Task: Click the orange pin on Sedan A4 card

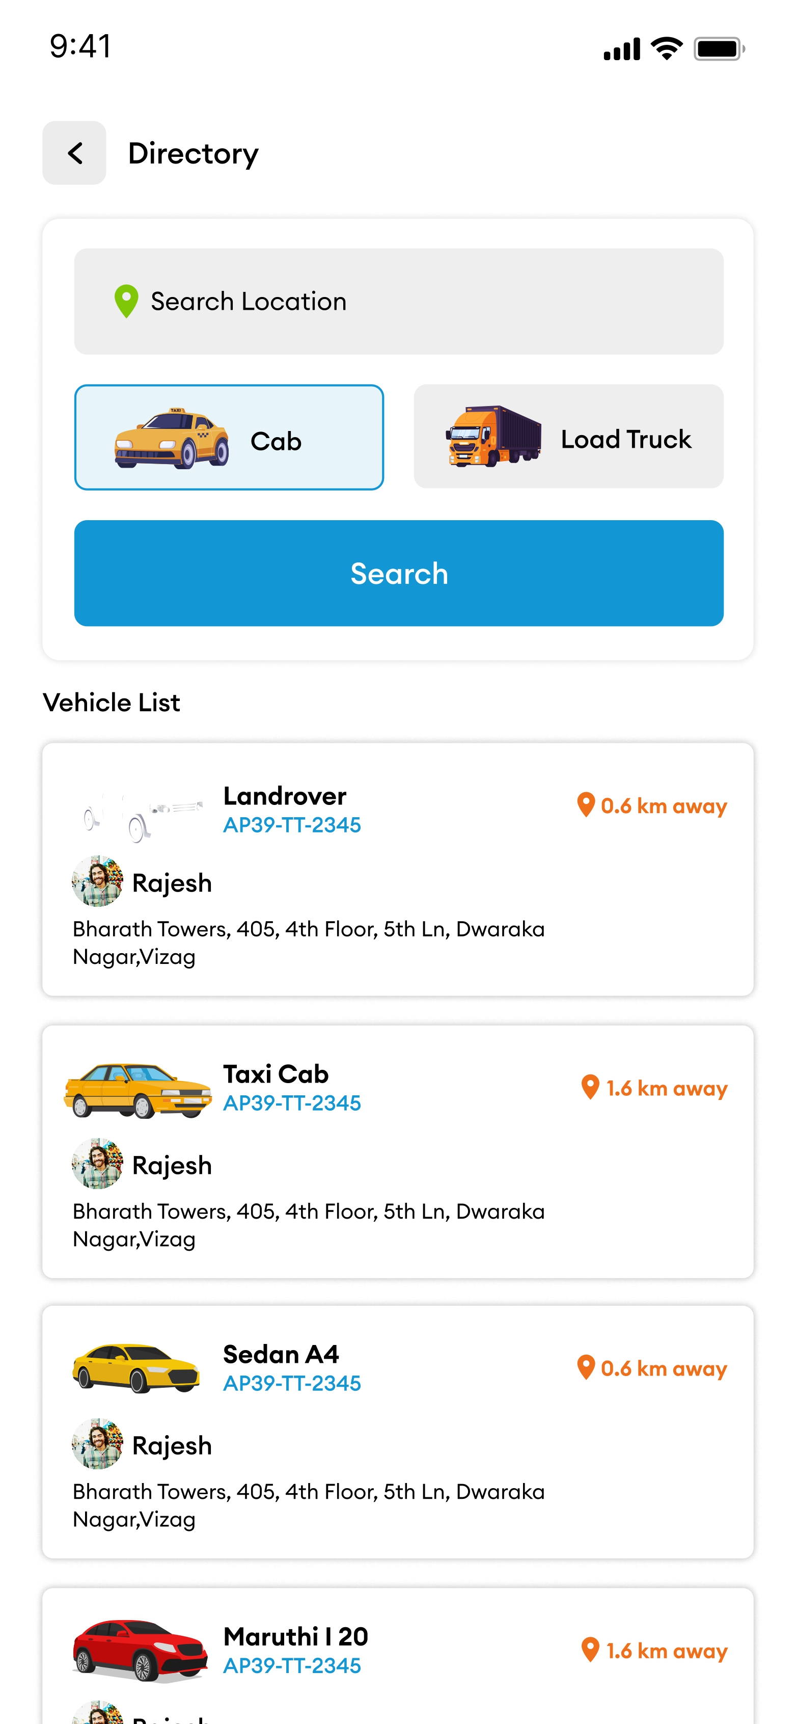Action: tap(585, 1367)
